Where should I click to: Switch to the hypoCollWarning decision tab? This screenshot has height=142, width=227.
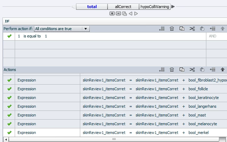click(x=154, y=7)
